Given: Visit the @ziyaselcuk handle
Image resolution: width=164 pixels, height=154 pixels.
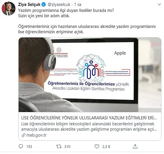Looking at the screenshot, I should point(59,5).
